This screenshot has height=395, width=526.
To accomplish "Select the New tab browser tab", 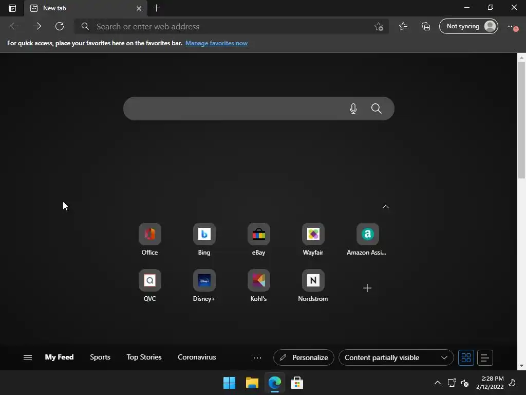I will point(86,8).
